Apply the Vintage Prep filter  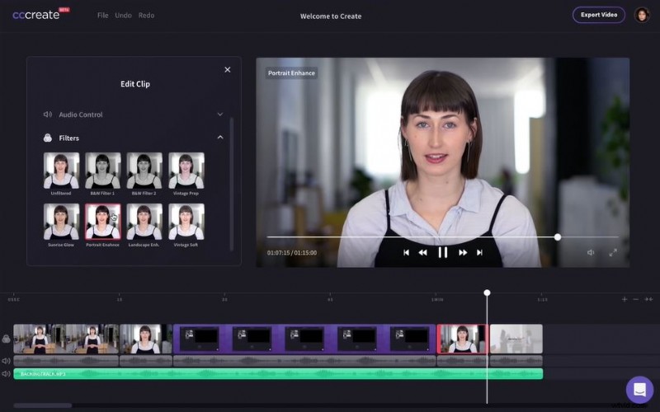click(x=186, y=171)
